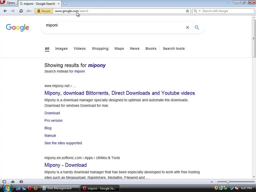The height and width of the screenshot is (192, 256).
Task: Click miponi - Google Se... taskbar button
Action: [x=100, y=188]
